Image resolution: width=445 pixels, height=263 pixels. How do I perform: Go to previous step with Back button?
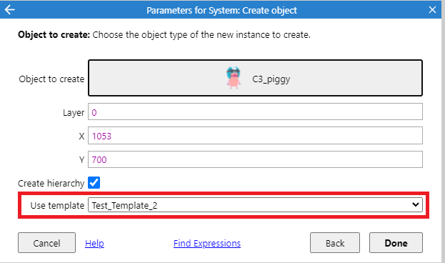point(335,243)
